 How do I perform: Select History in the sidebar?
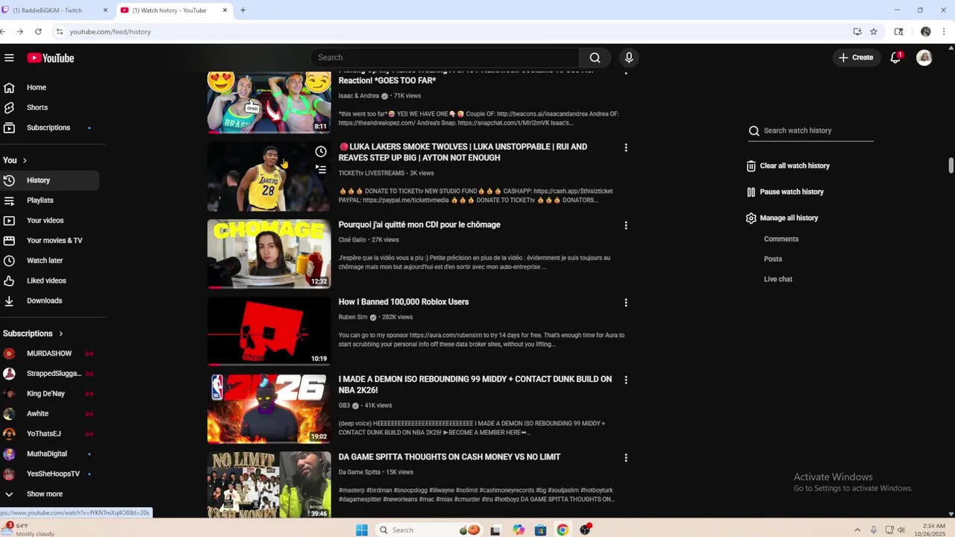(x=49, y=180)
